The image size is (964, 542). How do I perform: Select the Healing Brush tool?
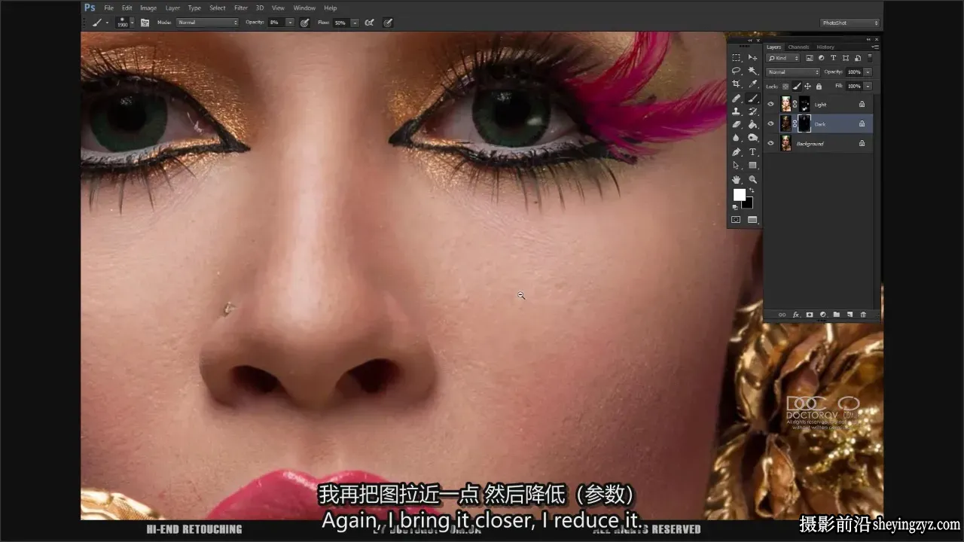coord(736,98)
